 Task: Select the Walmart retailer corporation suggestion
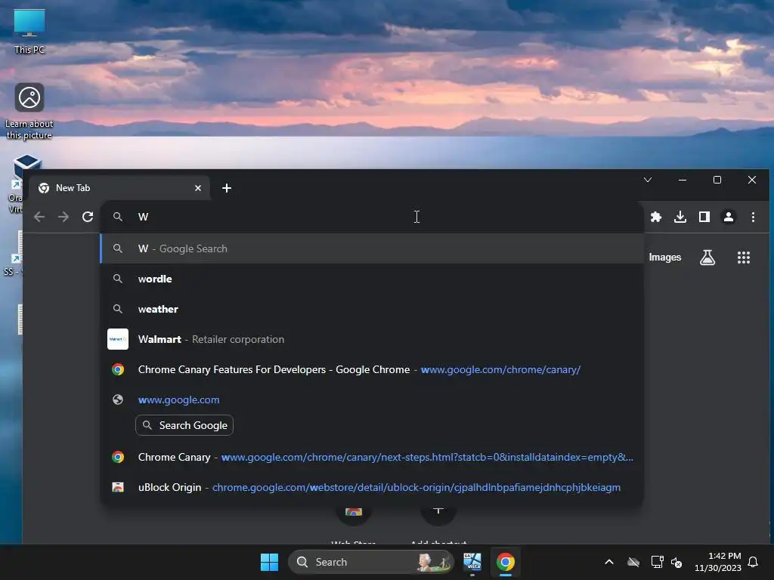(x=372, y=339)
